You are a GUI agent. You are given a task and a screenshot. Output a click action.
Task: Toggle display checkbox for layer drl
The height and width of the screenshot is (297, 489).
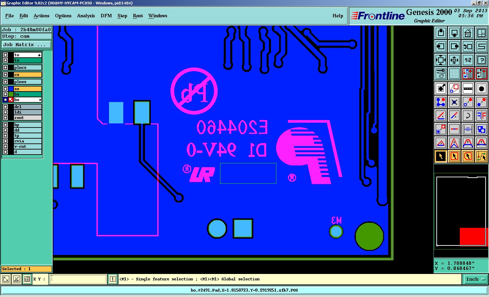tap(5, 107)
